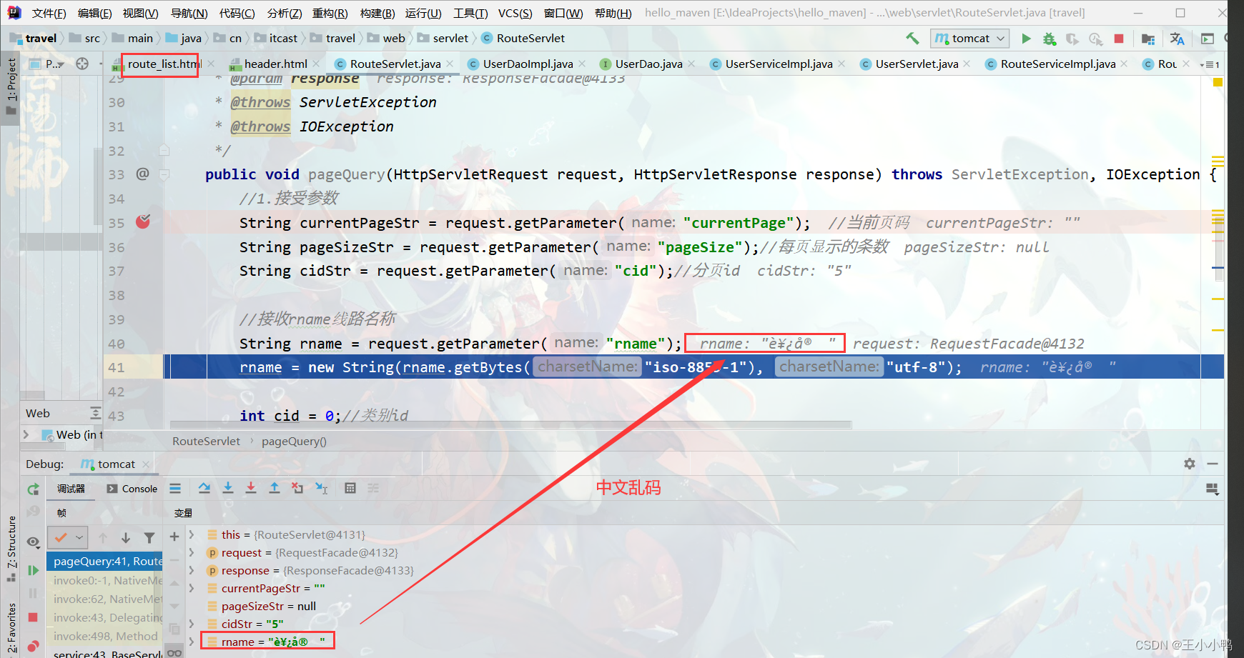Viewport: 1244px width, 658px height.
Task: Click the Run to Cursor icon
Action: (x=322, y=489)
